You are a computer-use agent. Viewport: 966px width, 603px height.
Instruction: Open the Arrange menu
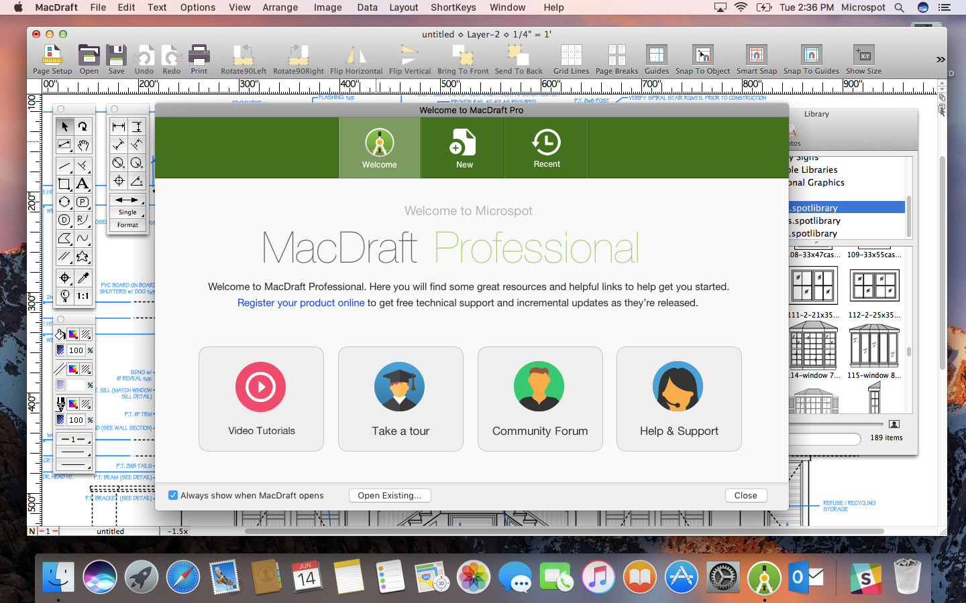(x=280, y=7)
